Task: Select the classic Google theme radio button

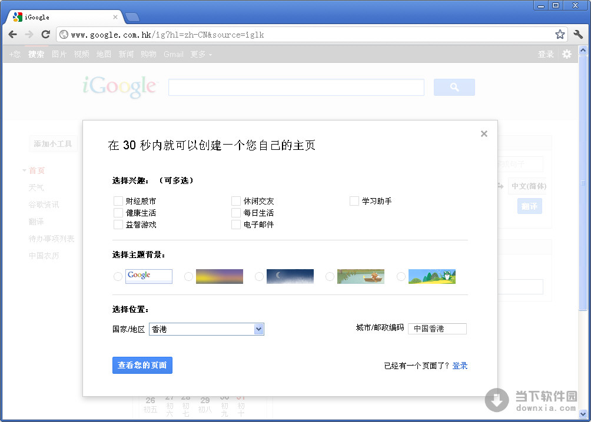Action: pos(118,277)
